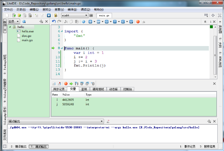Open editor settings gear icon
The image size is (224, 151).
tap(84, 22)
